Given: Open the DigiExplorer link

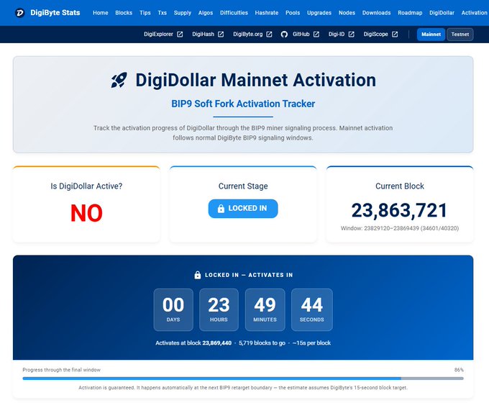Looking at the screenshot, I should click(x=158, y=35).
